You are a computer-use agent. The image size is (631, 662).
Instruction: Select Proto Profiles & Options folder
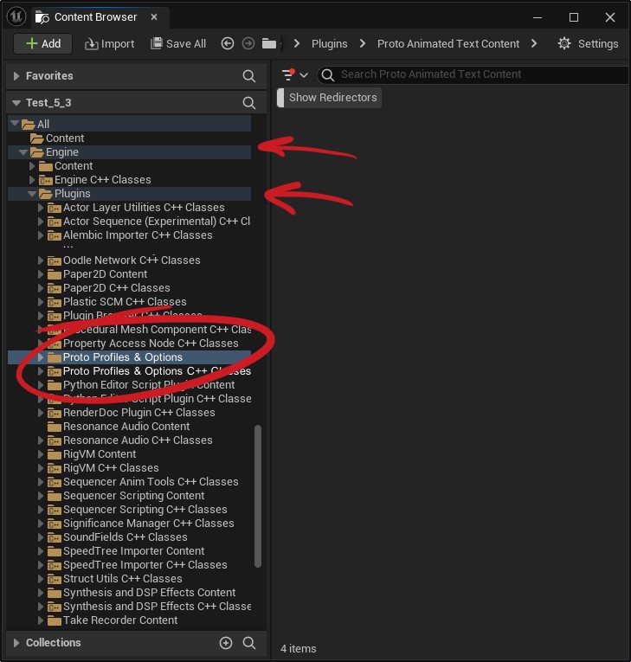coord(122,357)
